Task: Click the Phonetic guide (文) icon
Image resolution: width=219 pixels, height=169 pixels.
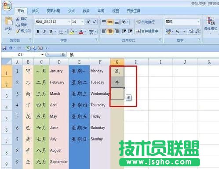Action: [x=91, y=32]
